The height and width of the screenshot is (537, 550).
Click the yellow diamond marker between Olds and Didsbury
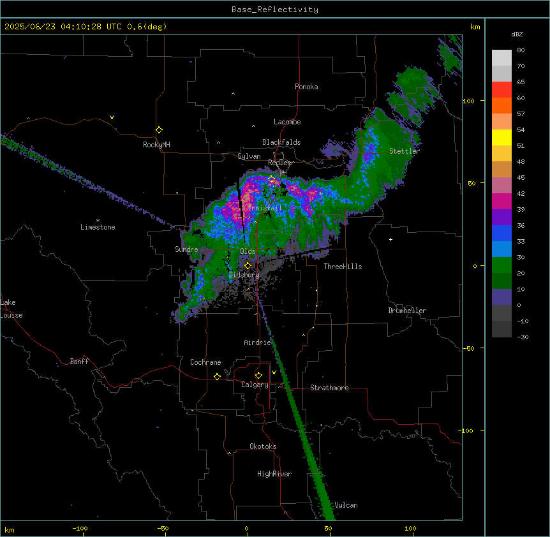[x=248, y=266]
